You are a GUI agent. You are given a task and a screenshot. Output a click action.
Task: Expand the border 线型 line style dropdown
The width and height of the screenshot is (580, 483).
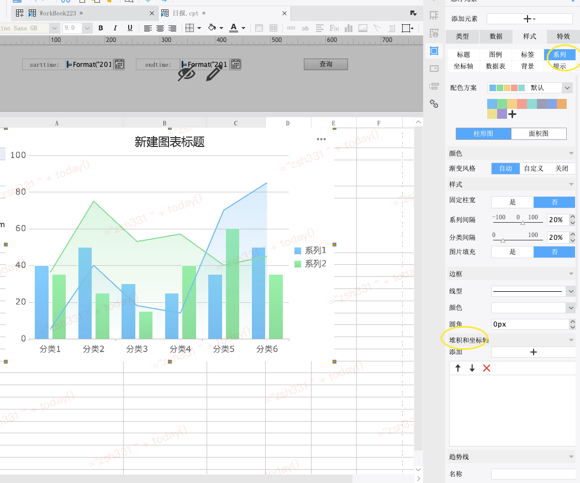[x=533, y=291]
